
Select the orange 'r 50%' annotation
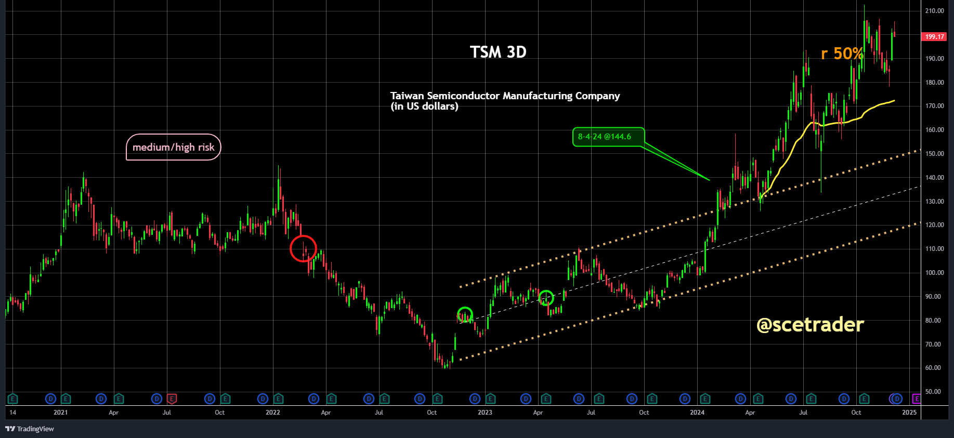[x=842, y=54]
